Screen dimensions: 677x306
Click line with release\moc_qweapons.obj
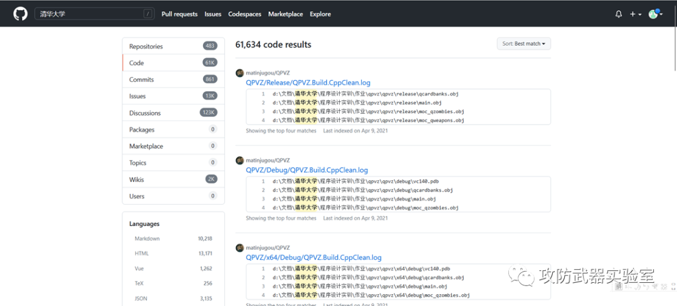point(369,120)
